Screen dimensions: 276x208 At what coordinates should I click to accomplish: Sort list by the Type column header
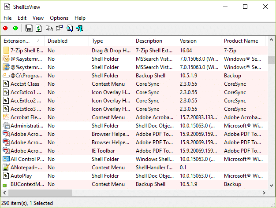click(110, 41)
